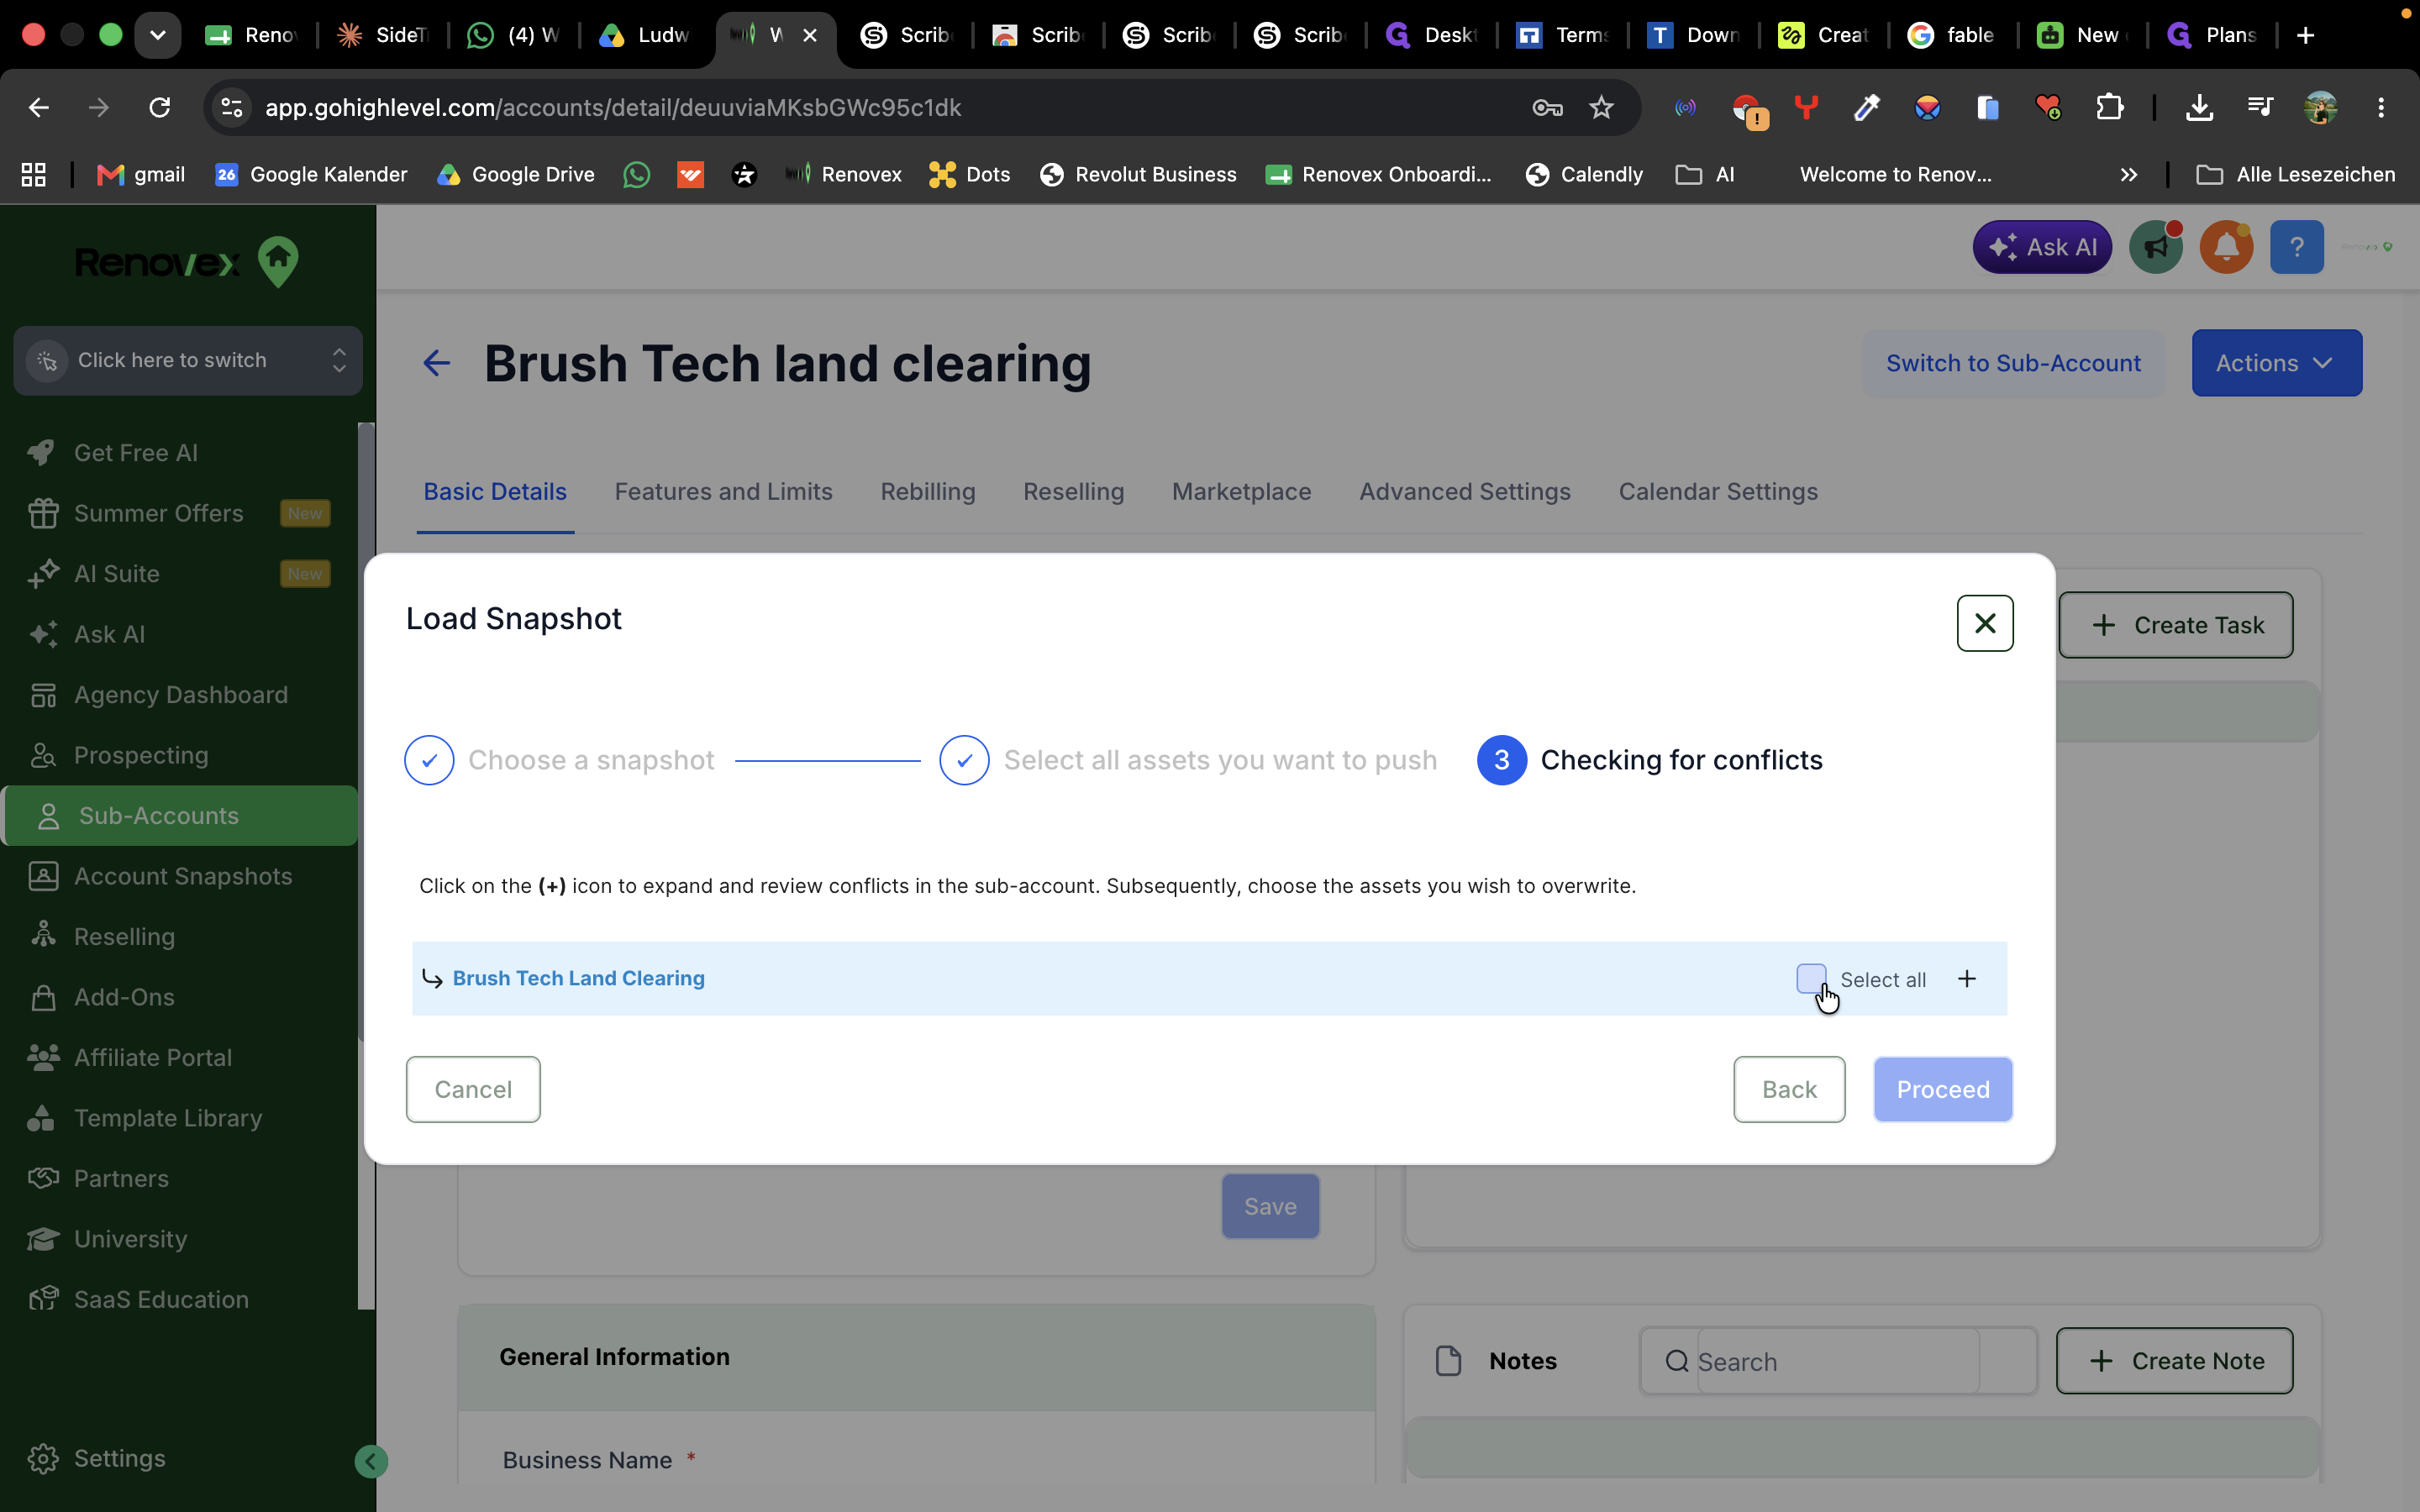The image size is (2420, 1512).
Task: Open Calendar Settings tab
Action: point(1717,491)
